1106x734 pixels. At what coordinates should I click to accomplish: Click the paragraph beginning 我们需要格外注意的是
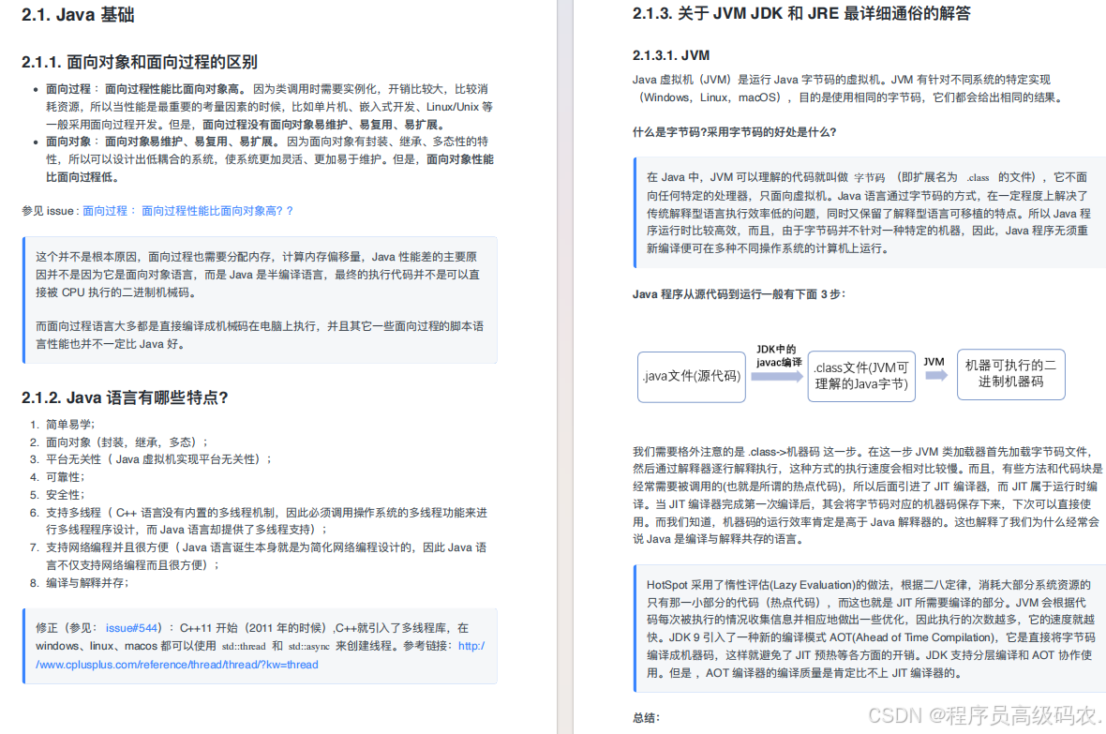click(867, 496)
